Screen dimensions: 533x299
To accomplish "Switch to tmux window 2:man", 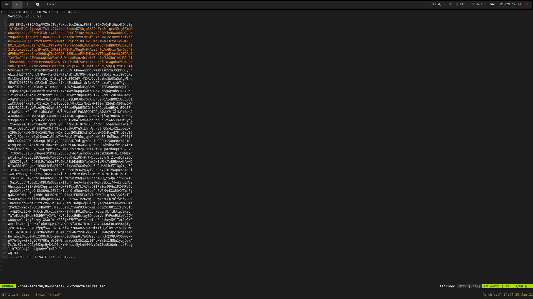I will tap(27, 295).
